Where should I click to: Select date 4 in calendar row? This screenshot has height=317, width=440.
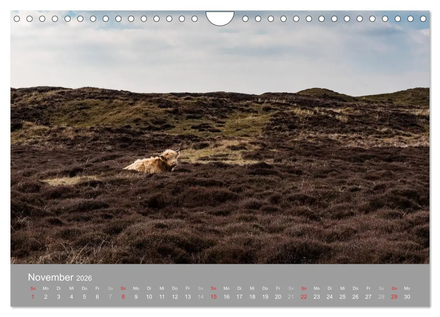(x=72, y=297)
